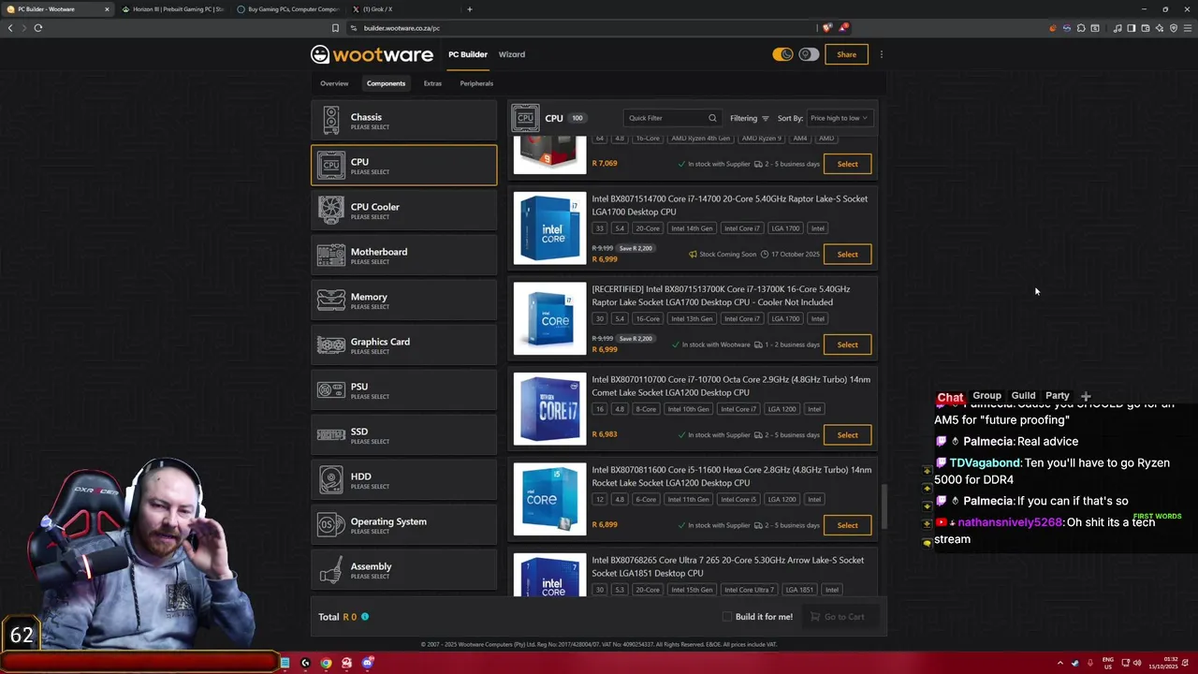
Task: Expand the Filtering options
Action: (x=749, y=118)
